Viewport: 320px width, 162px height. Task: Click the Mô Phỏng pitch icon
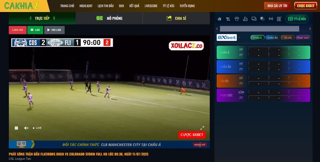[100, 18]
